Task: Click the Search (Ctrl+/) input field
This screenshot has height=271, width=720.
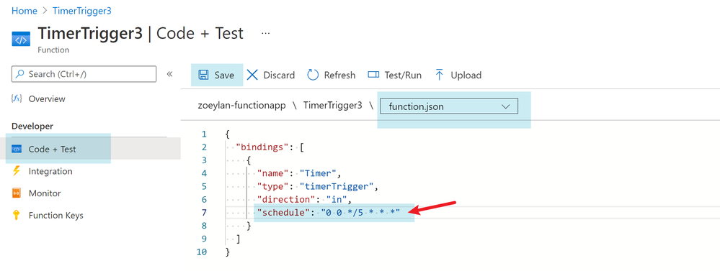Action: pyautogui.click(x=84, y=74)
